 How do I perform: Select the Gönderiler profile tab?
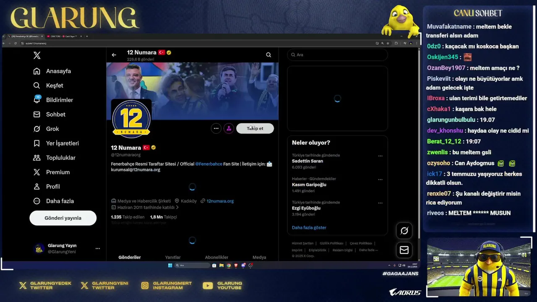click(x=130, y=257)
